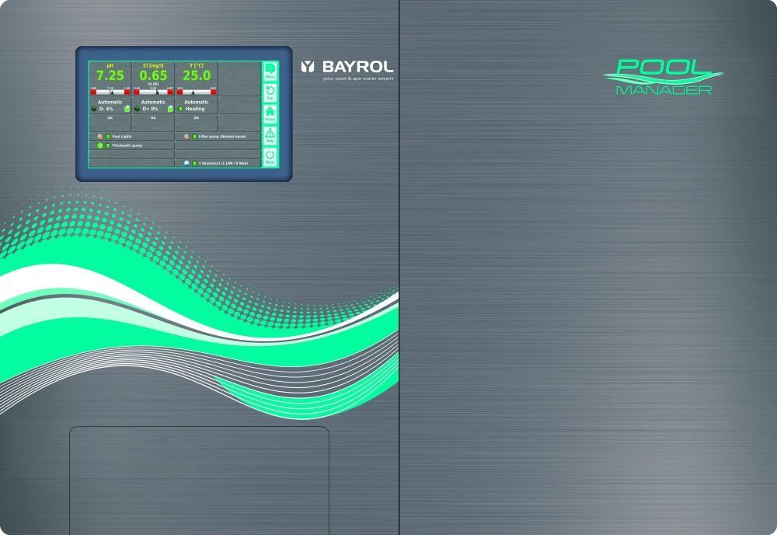This screenshot has height=535, width=777.
Task: Open the Help warning-triangle icon
Action: pos(270,135)
